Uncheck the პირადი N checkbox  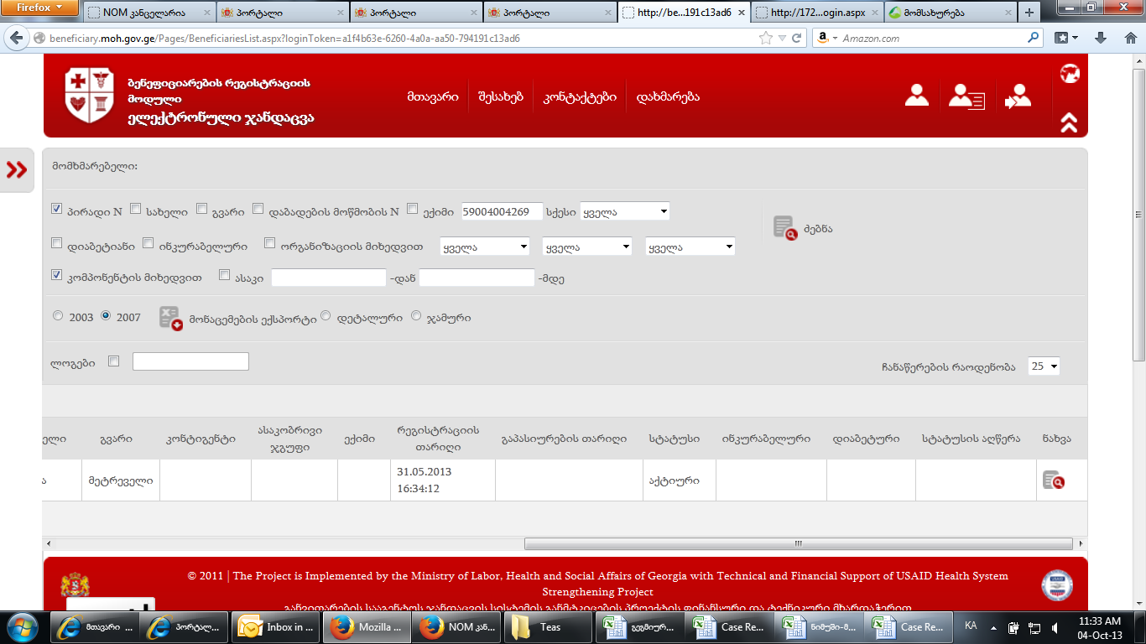point(57,210)
